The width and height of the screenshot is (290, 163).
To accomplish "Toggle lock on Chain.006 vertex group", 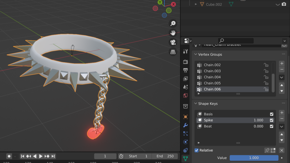I will click(266, 89).
